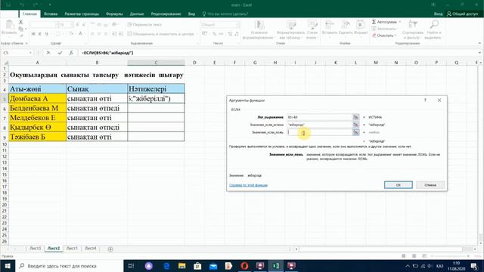Activate the Format Painter brush

[x=20, y=36]
